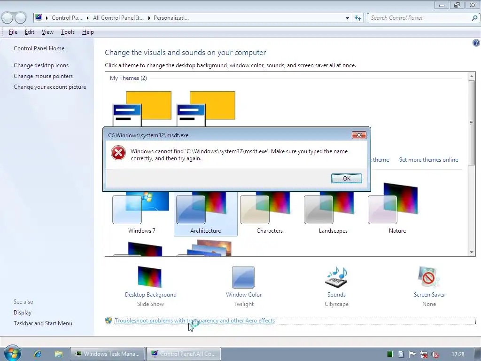Click the themes list scroll up arrow

tap(472, 76)
